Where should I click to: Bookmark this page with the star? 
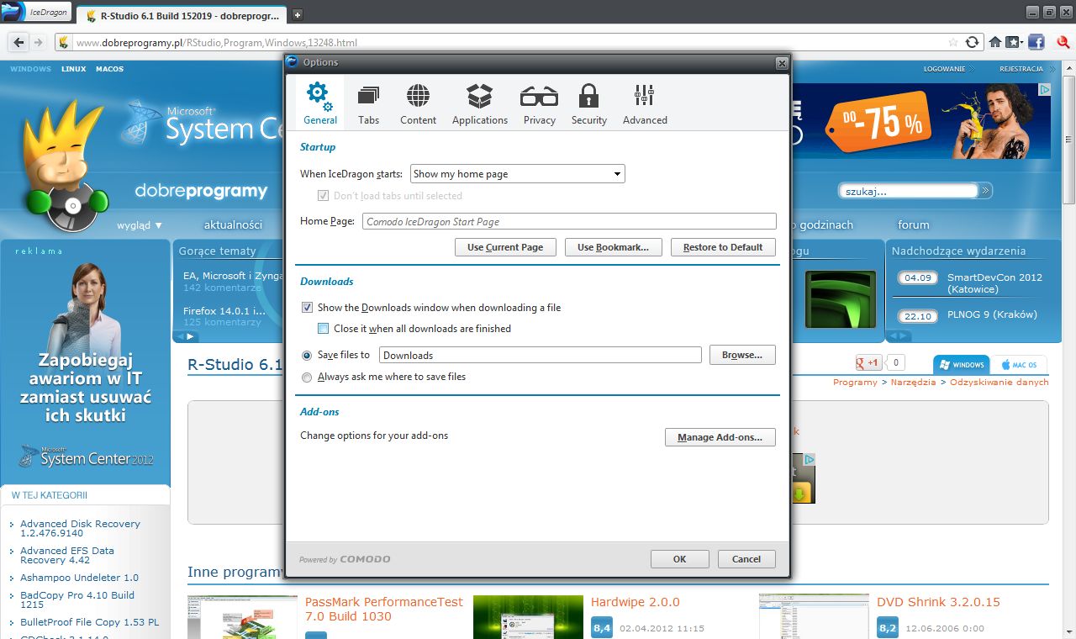click(953, 42)
